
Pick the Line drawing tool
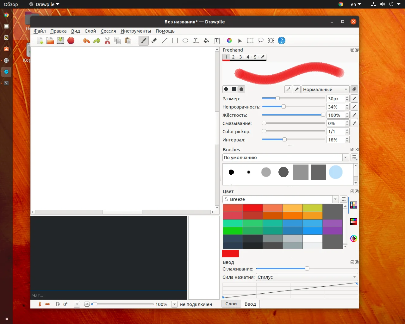pos(164,40)
